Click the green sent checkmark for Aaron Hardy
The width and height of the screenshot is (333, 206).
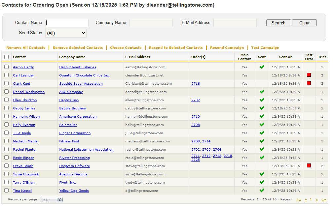click(262, 67)
